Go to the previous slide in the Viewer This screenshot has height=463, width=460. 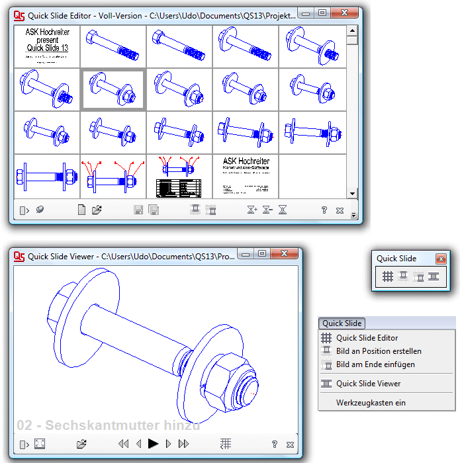coord(138,444)
